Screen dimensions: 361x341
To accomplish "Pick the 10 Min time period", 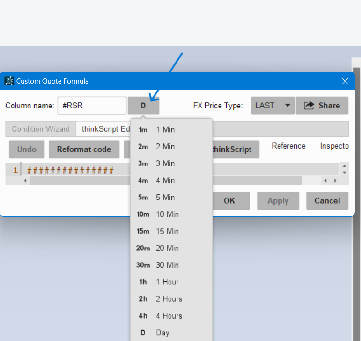I will (171, 214).
